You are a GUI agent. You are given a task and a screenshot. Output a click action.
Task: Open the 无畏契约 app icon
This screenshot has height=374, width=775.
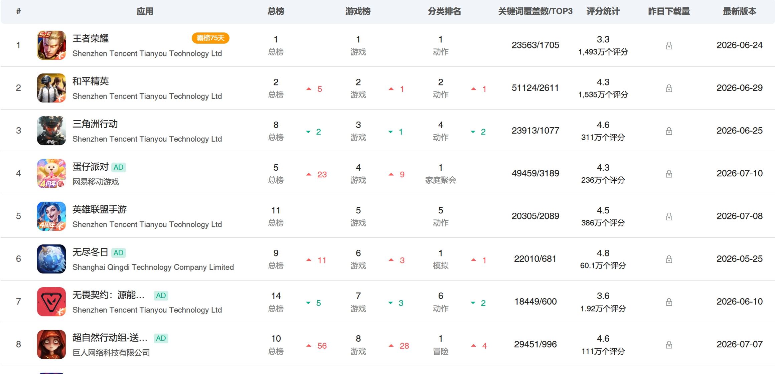coord(51,302)
